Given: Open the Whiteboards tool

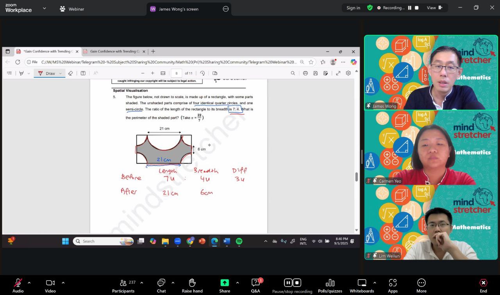Looking at the screenshot, I should click(362, 285).
